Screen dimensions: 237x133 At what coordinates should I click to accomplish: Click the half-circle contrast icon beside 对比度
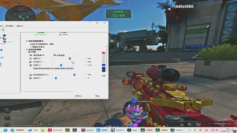click(x=31, y=62)
